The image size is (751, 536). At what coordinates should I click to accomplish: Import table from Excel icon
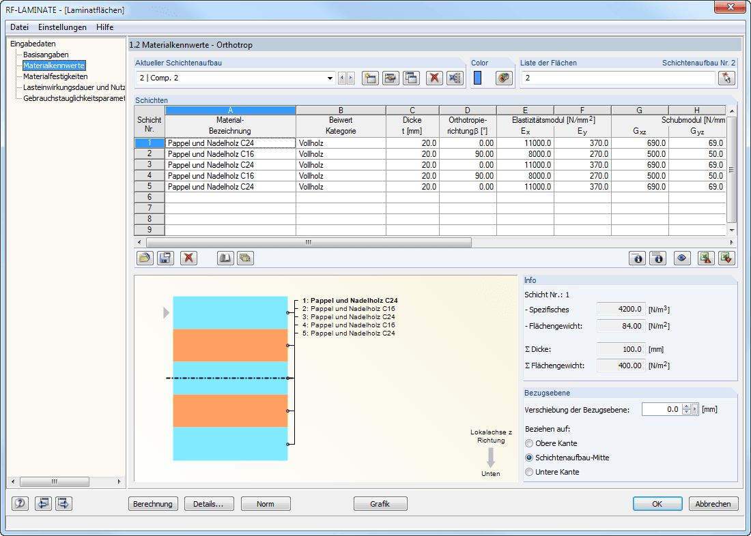click(x=726, y=258)
